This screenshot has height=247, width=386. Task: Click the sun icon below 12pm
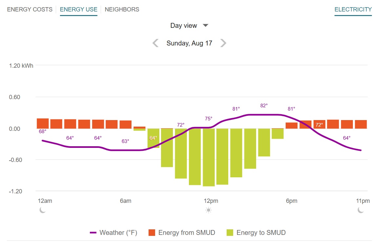click(209, 210)
